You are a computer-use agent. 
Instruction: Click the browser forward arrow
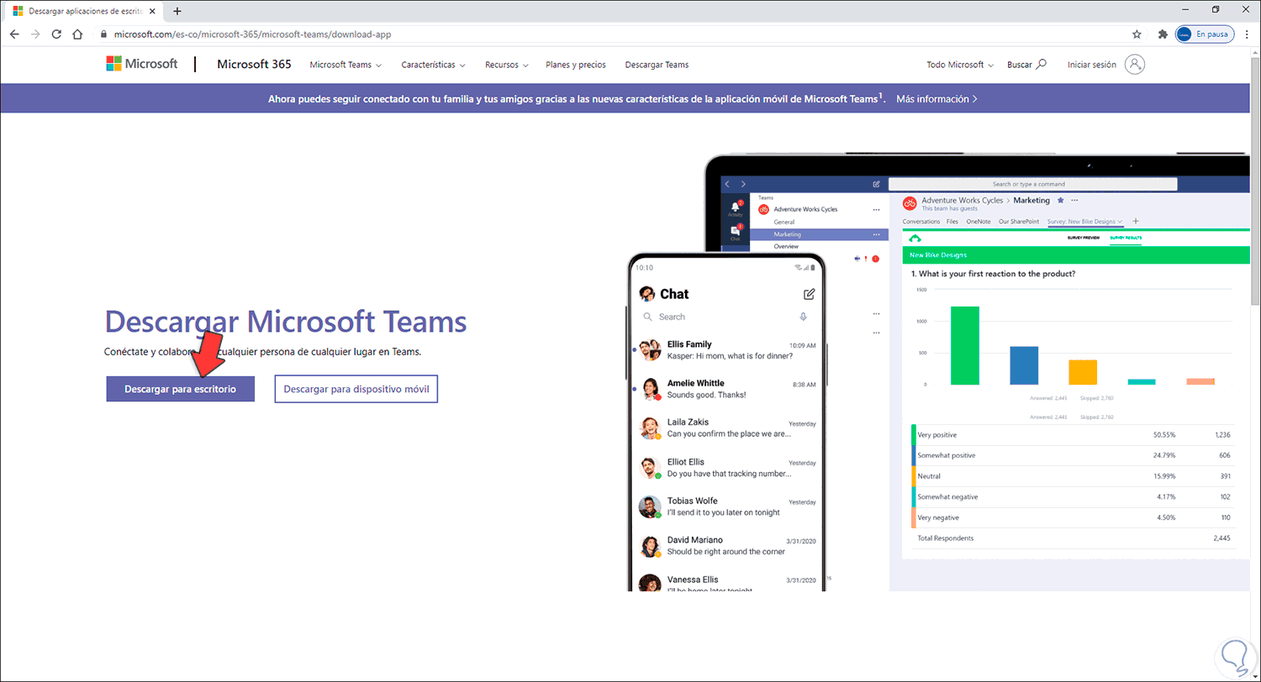[x=35, y=34]
